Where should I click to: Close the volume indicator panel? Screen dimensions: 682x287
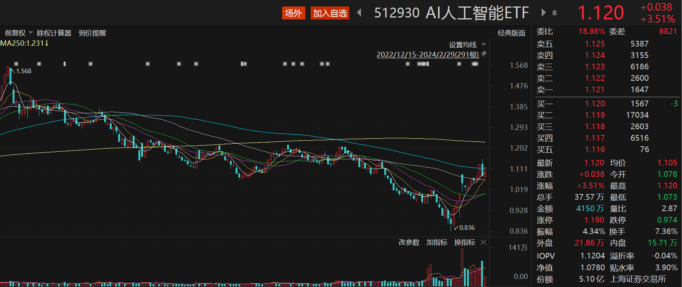[484, 242]
